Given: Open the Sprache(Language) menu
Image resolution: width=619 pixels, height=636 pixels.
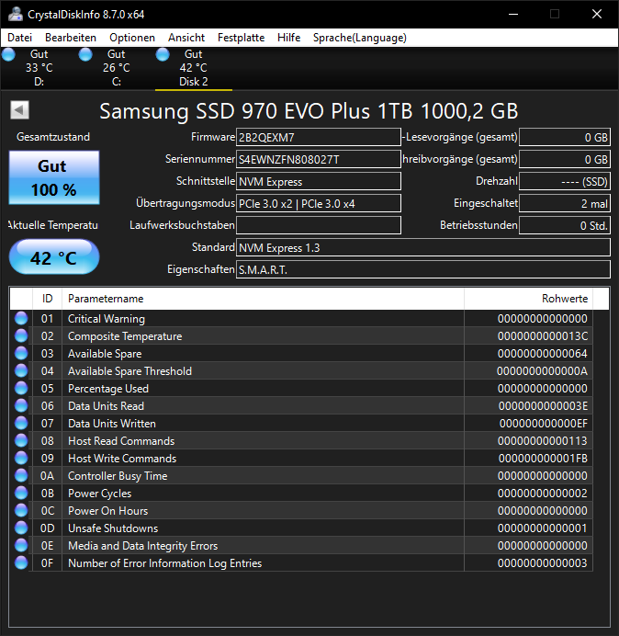Looking at the screenshot, I should (360, 38).
